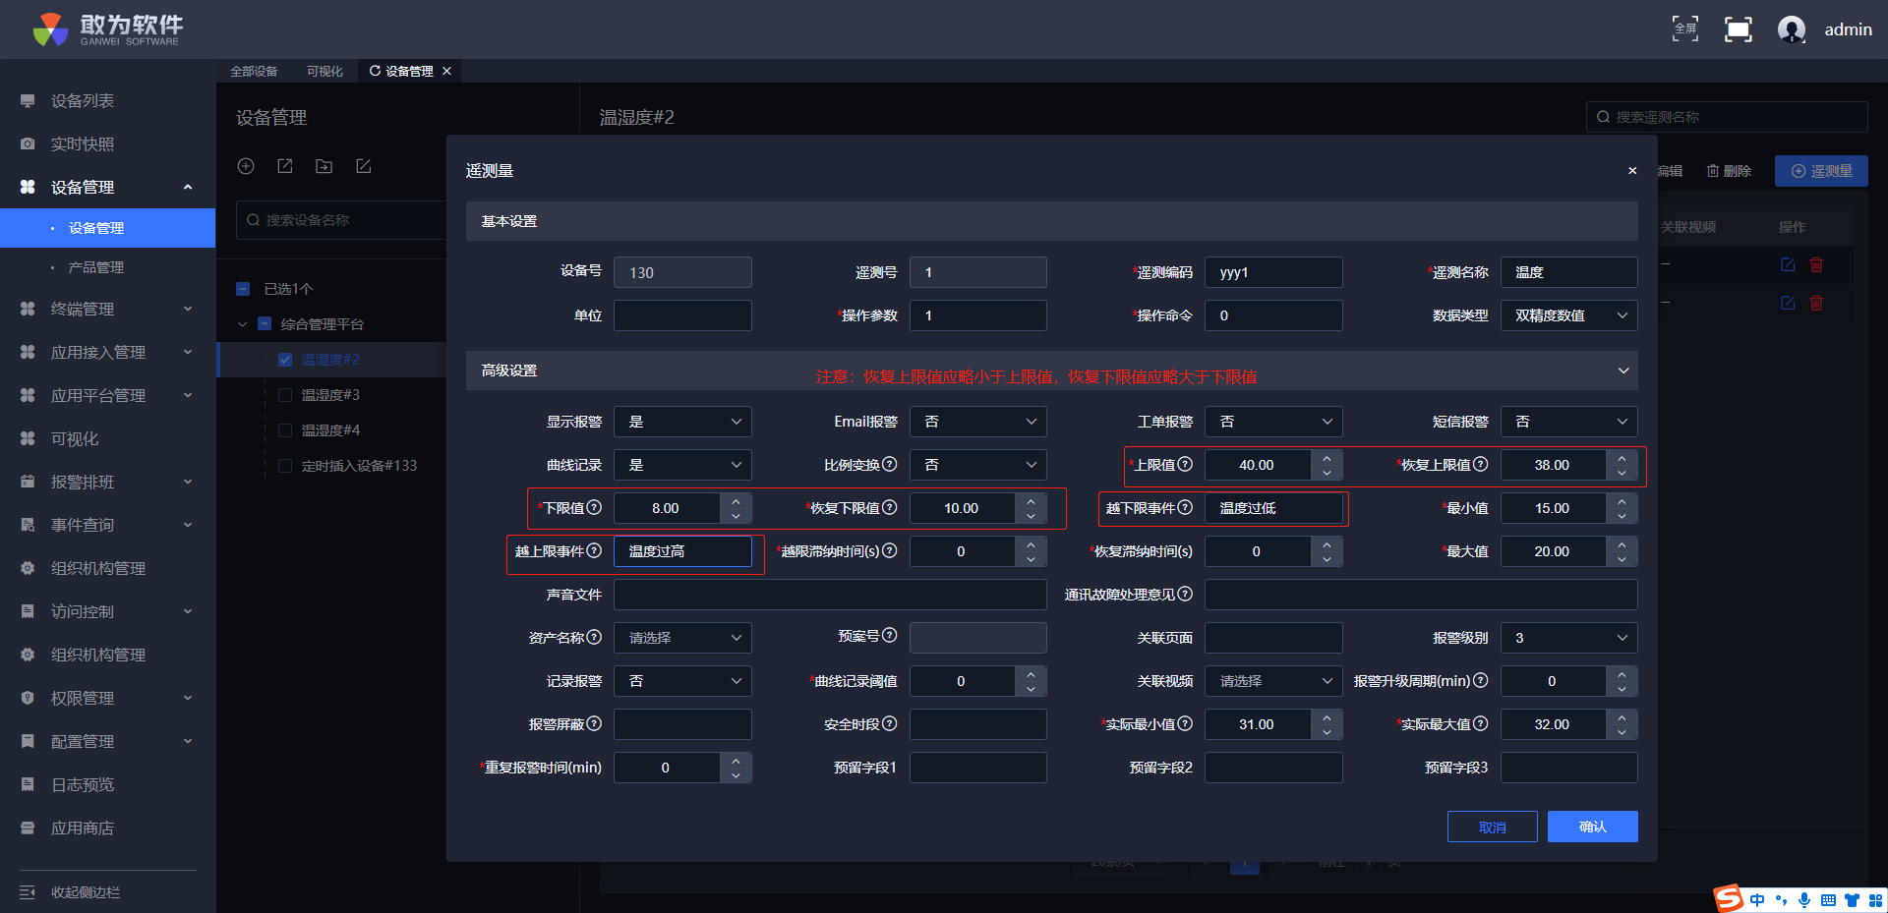The width and height of the screenshot is (1888, 913).
Task: Check the 定时插入设备#133 checkbox
Action: pyautogui.click(x=285, y=466)
